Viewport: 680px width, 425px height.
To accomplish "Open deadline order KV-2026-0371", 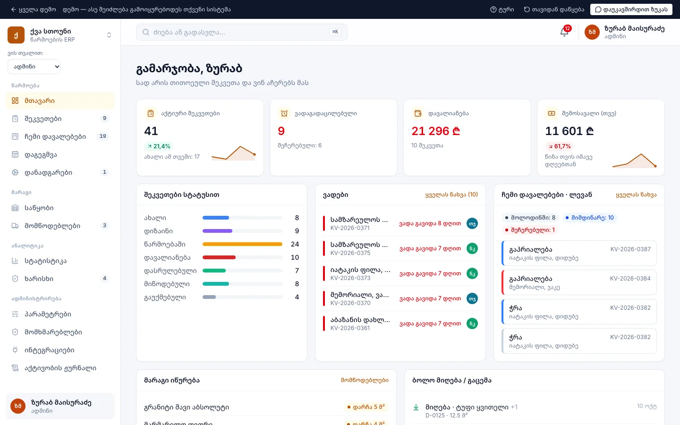I will pos(400,223).
